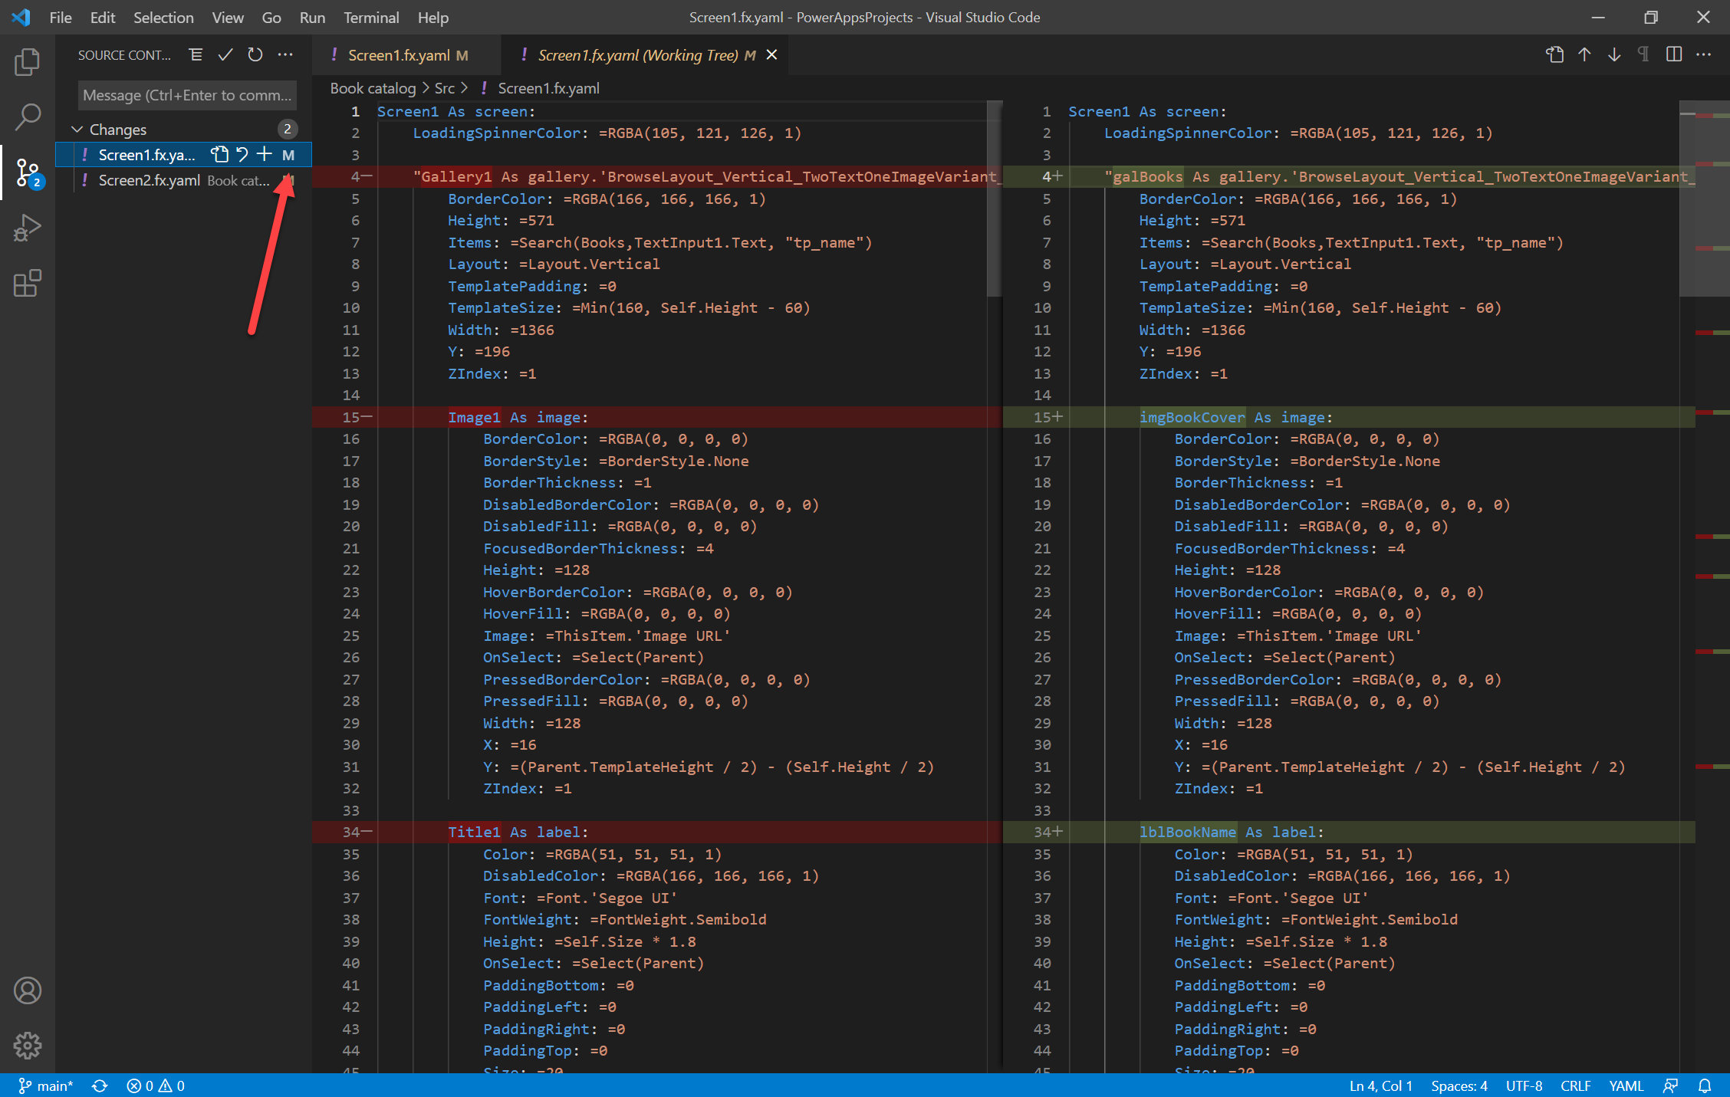This screenshot has width=1730, height=1097.
Task: Toggle view as tree in Source Control
Action: [x=196, y=54]
